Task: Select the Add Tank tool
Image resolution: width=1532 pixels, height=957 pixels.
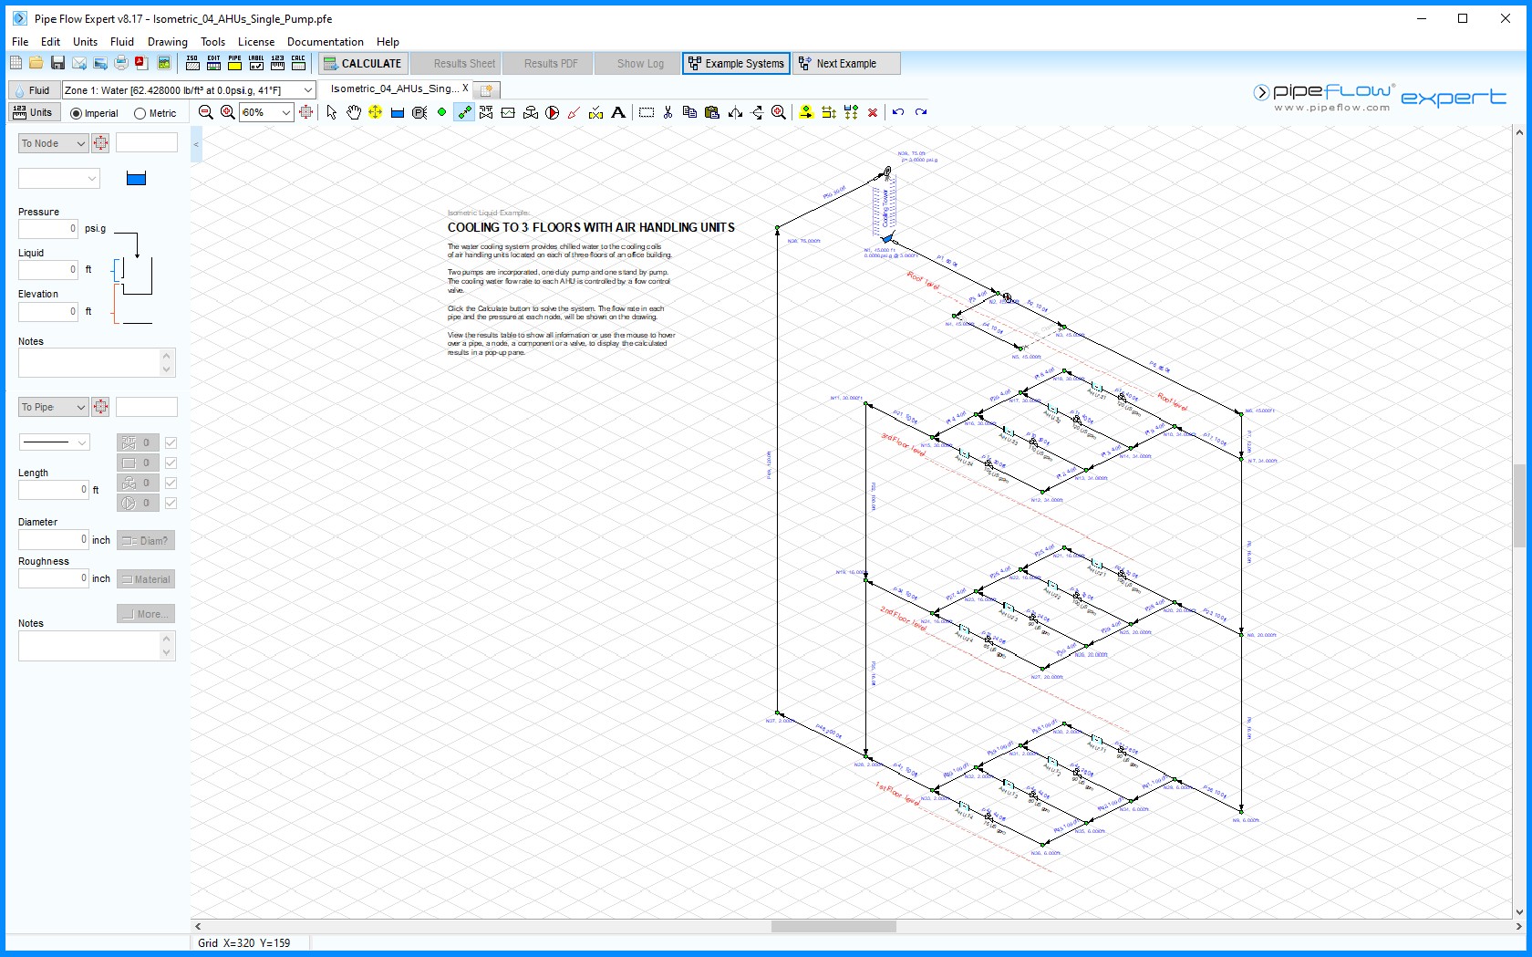Action: click(398, 112)
